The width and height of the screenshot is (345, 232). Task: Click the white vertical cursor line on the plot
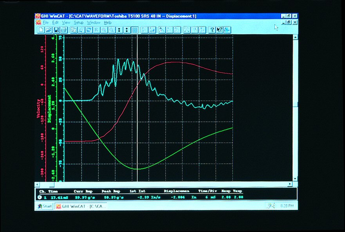pos(137,108)
